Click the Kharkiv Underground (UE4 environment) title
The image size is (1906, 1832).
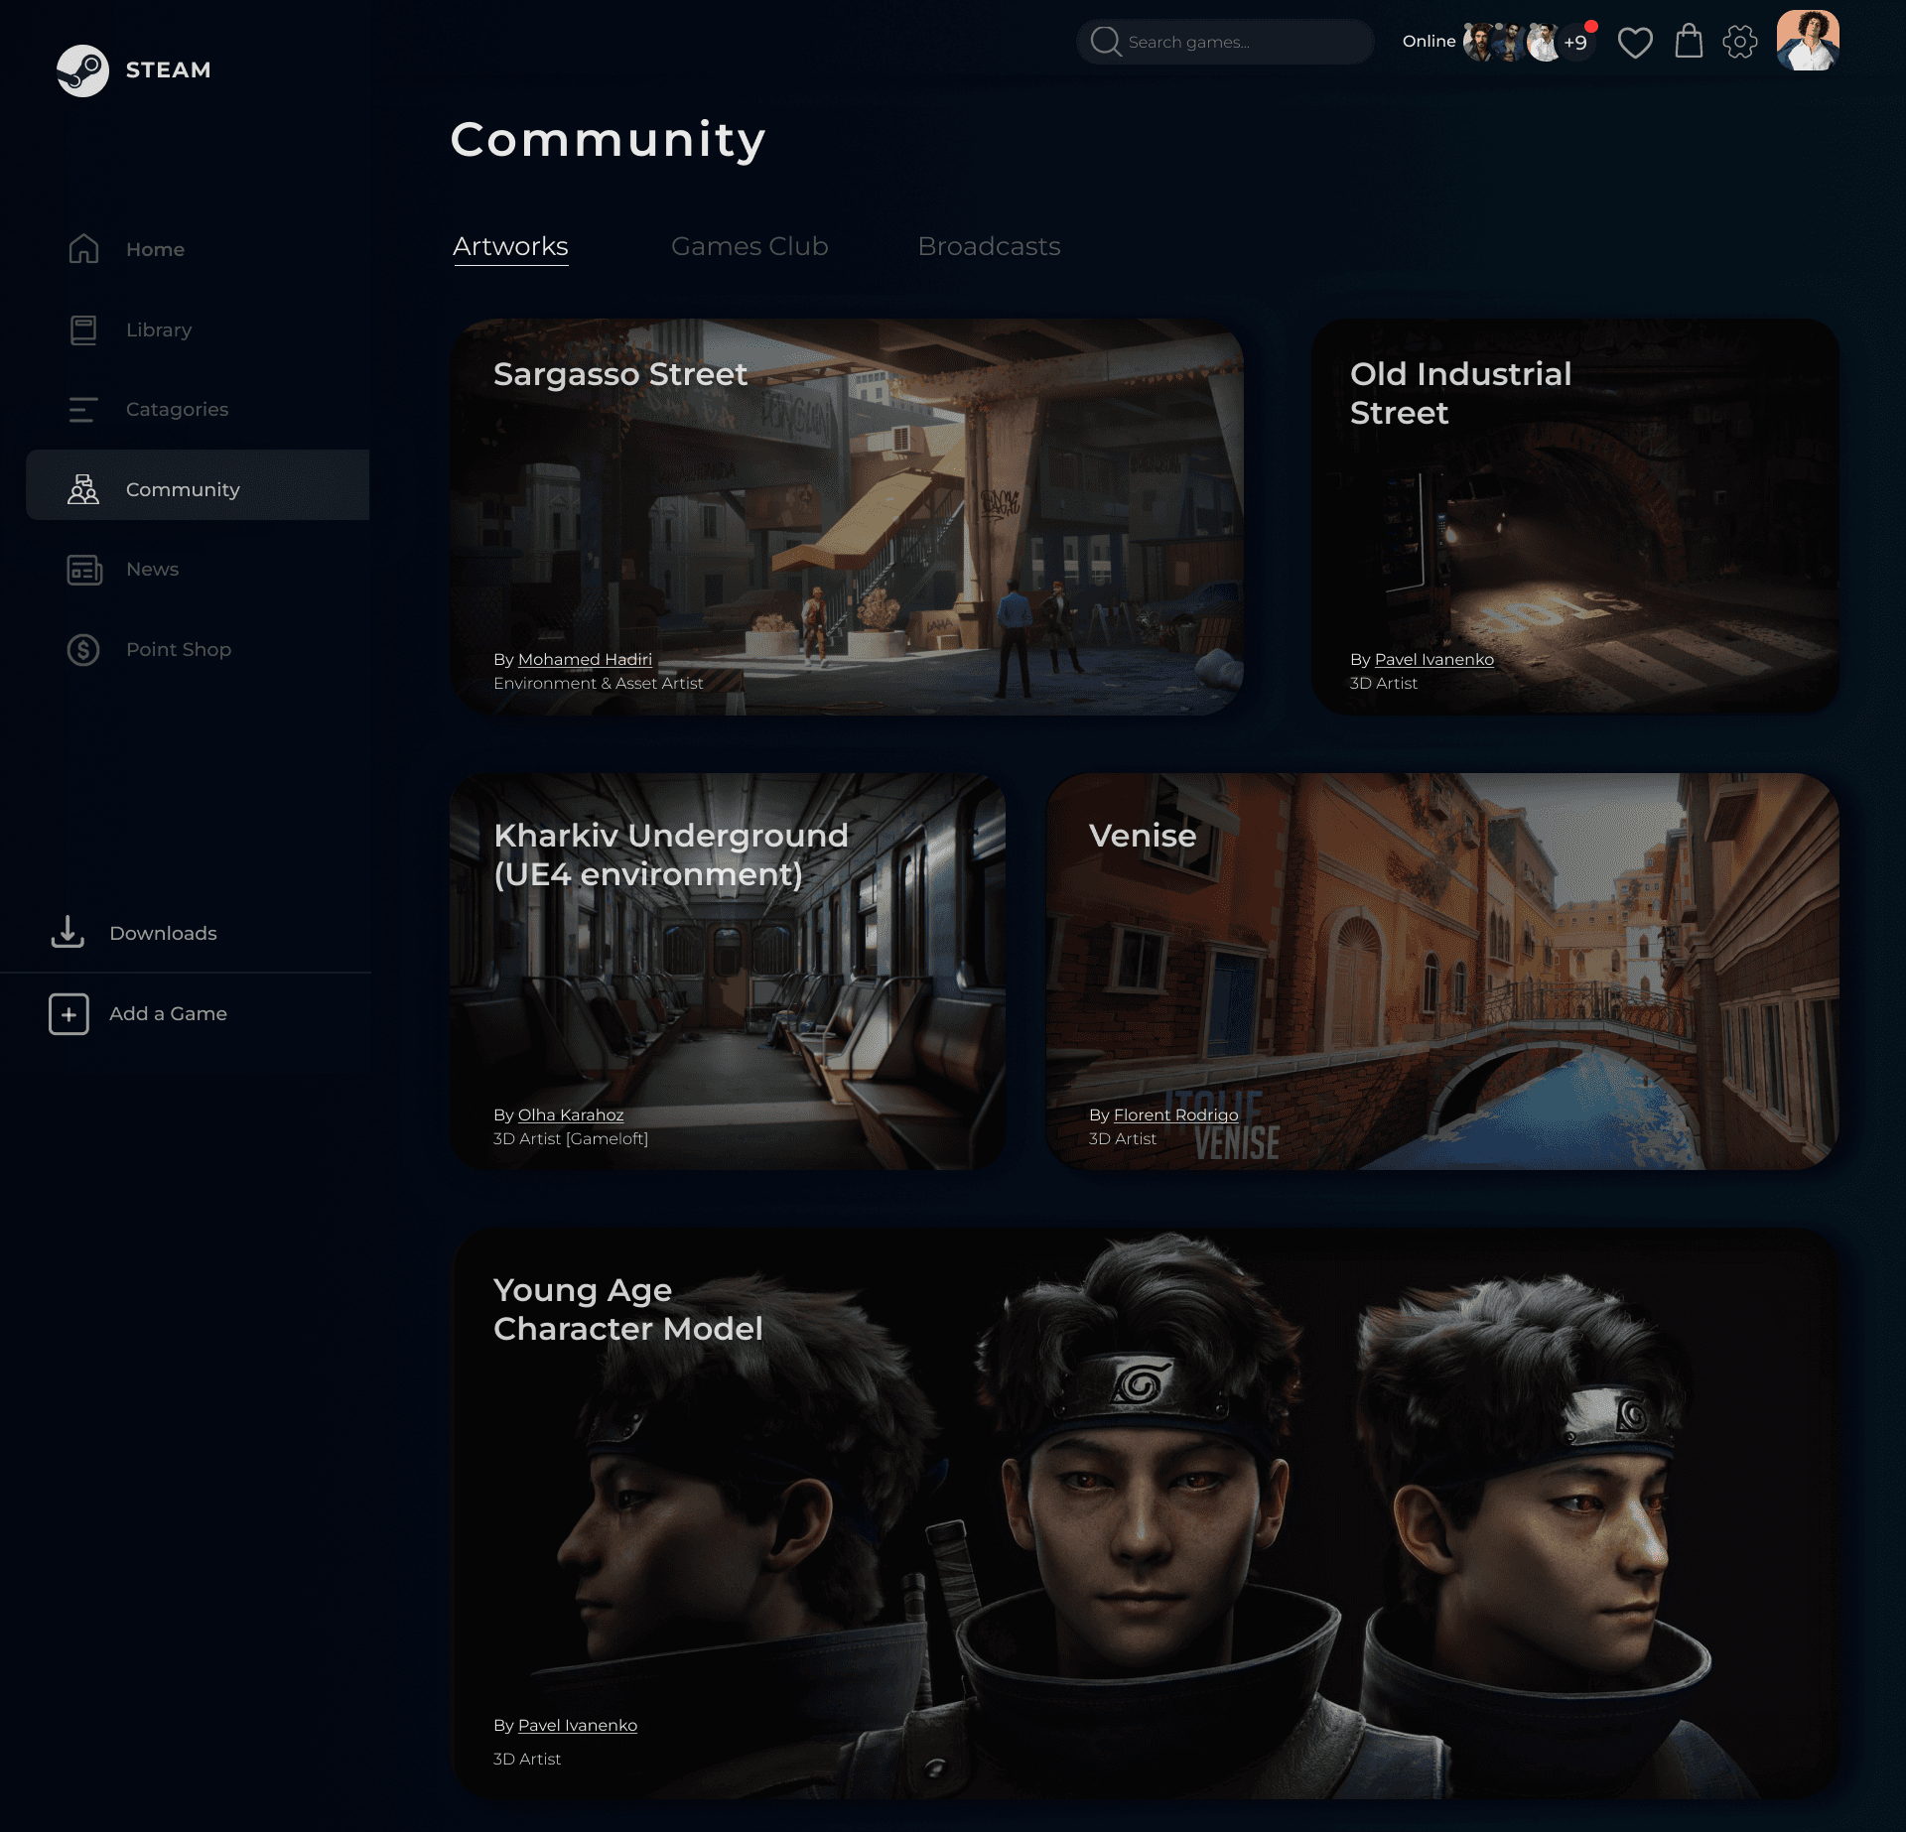pos(671,854)
